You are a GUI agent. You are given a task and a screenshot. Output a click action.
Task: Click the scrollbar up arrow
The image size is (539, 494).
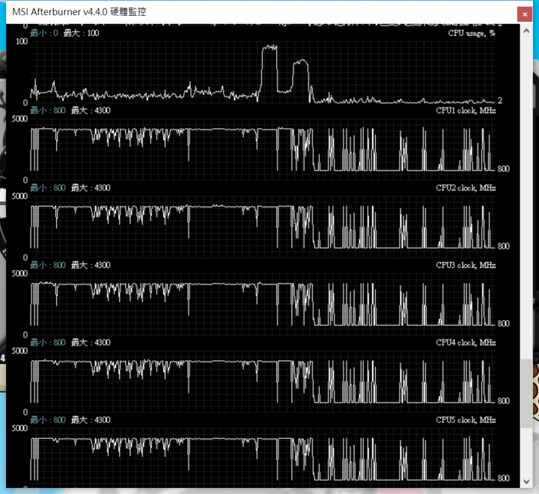point(526,31)
